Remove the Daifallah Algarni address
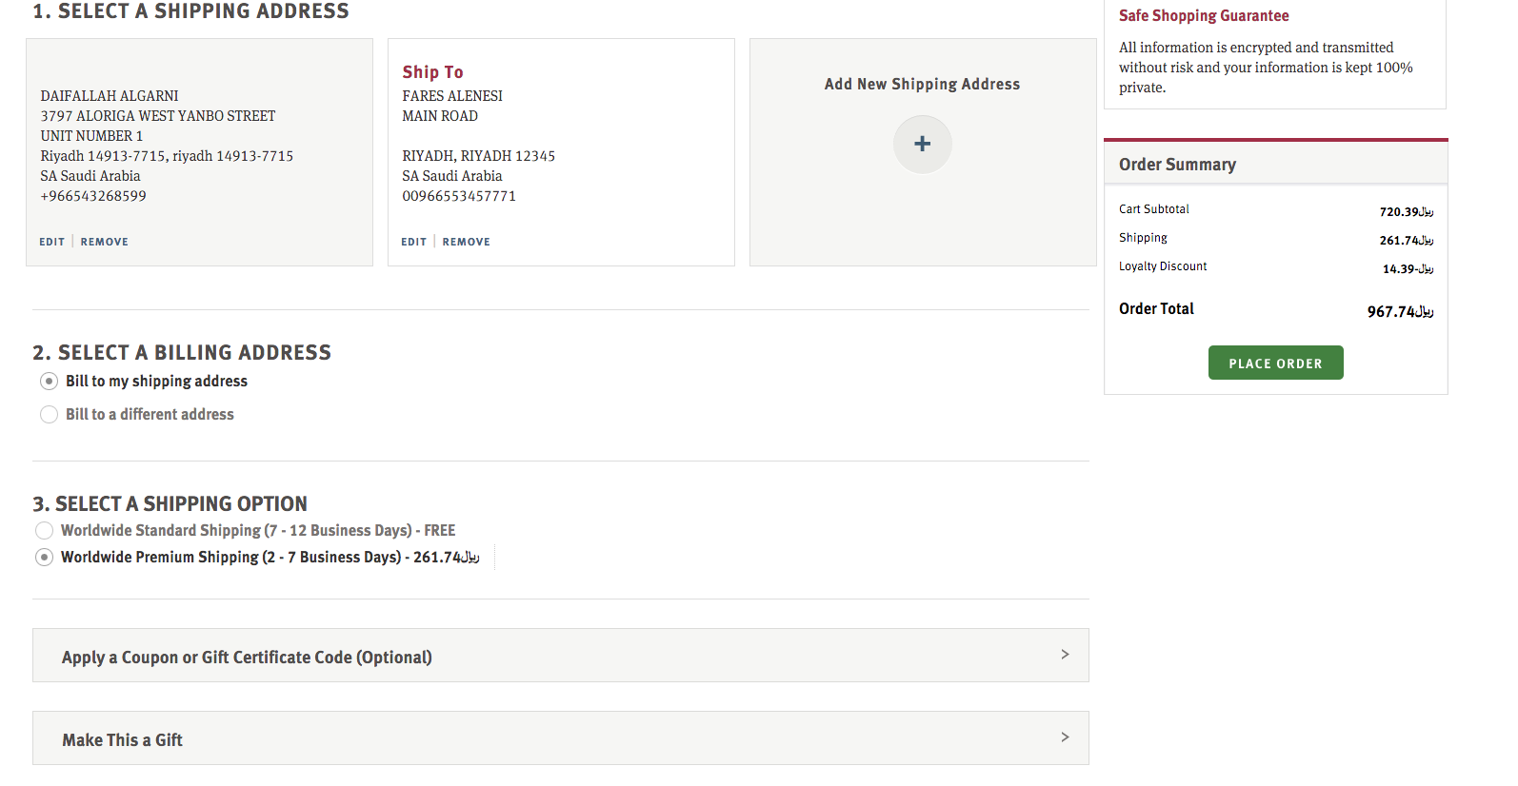This screenshot has height=786, width=1518. [x=105, y=242]
